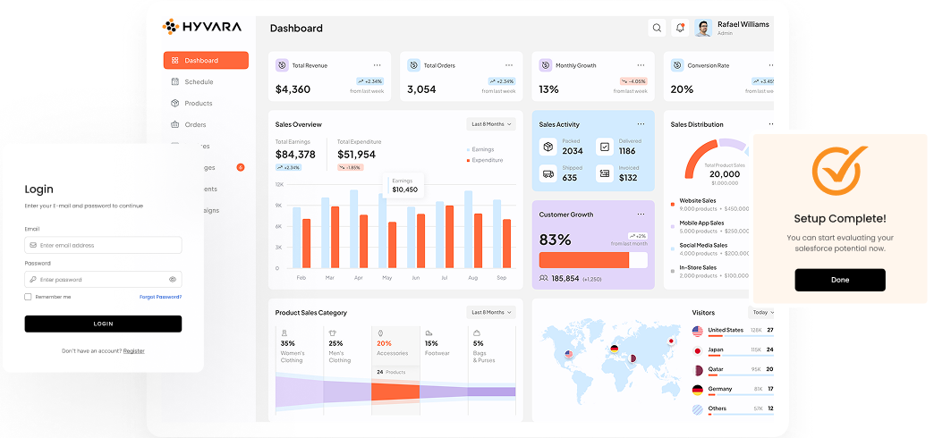Follow the Forgot Password link

tap(160, 297)
